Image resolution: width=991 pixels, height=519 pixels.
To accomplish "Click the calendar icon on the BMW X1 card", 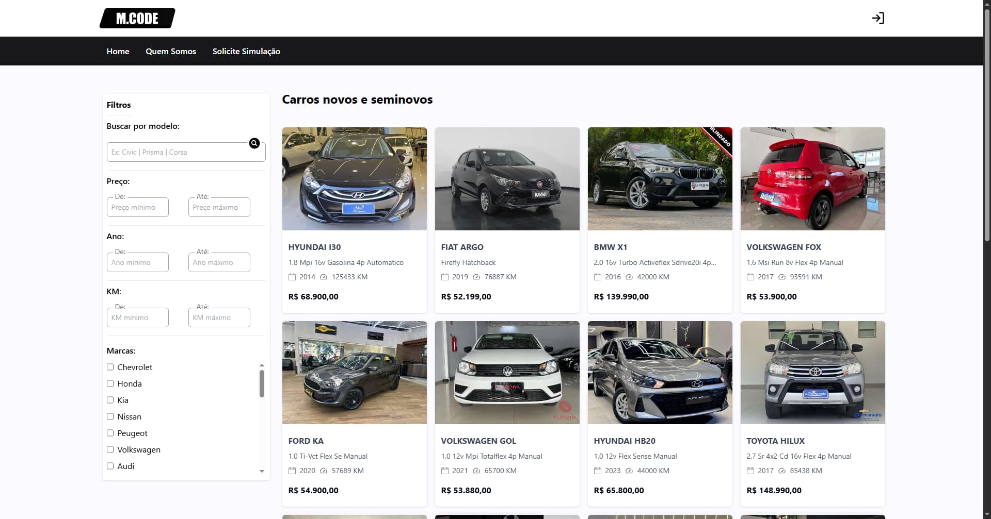I will pos(597,277).
